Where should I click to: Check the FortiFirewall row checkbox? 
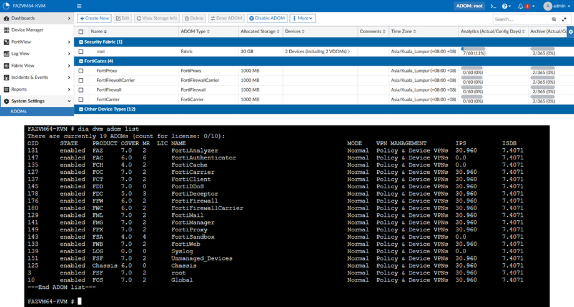(x=81, y=90)
